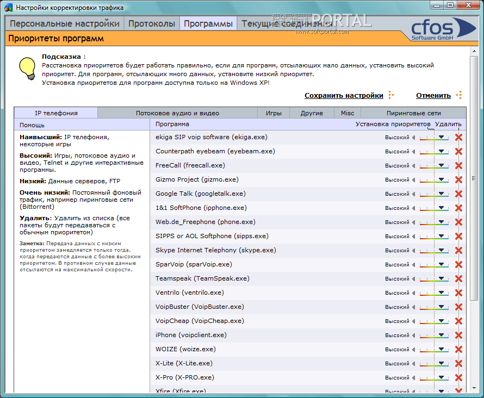Remove SIPPS or AOL Softphone entry
Screen dimensions: 484x398
click(458, 237)
